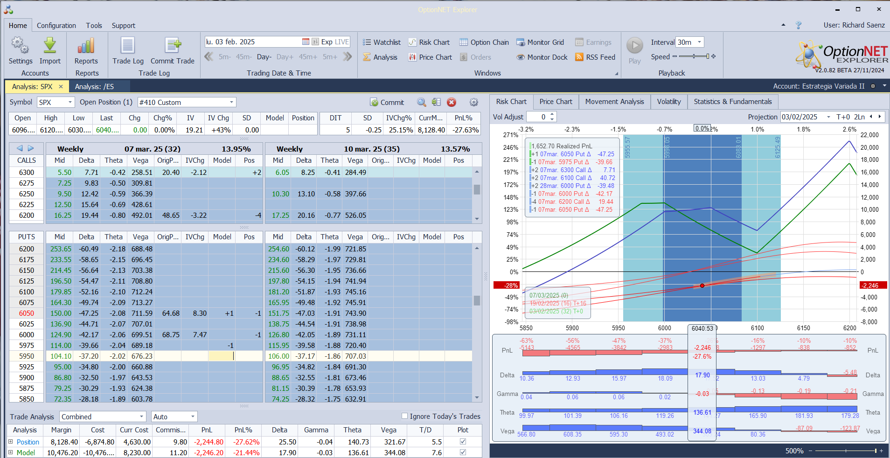Screen dimensions: 890x458
Task: Open Price Chart from the Windows group
Action: click(x=430, y=57)
